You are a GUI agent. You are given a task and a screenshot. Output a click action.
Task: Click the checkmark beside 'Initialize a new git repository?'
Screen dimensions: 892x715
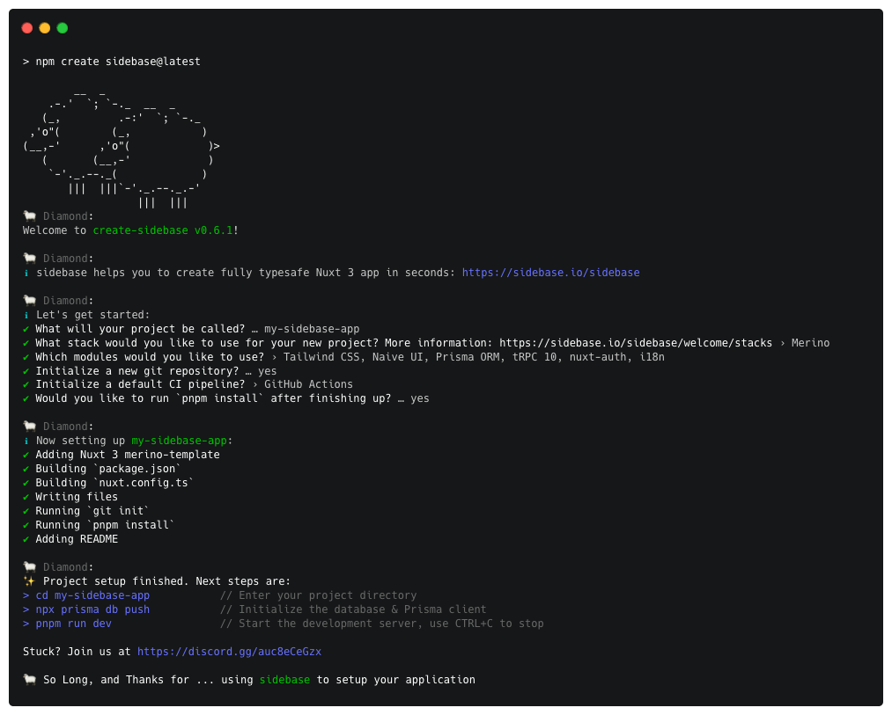click(x=26, y=371)
